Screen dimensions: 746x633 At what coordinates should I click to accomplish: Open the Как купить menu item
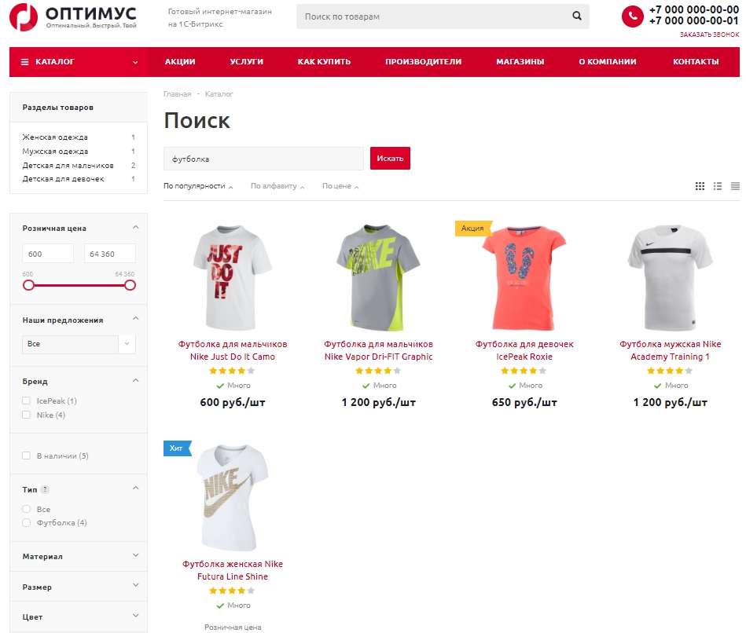click(324, 62)
